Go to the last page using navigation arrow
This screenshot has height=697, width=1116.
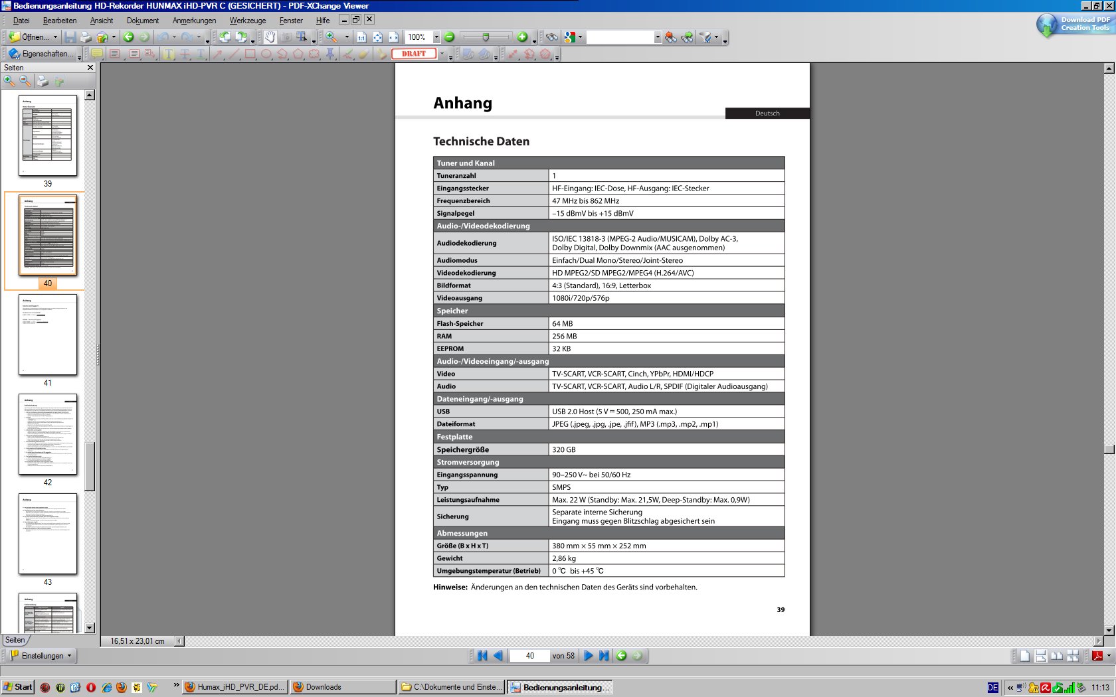(604, 656)
